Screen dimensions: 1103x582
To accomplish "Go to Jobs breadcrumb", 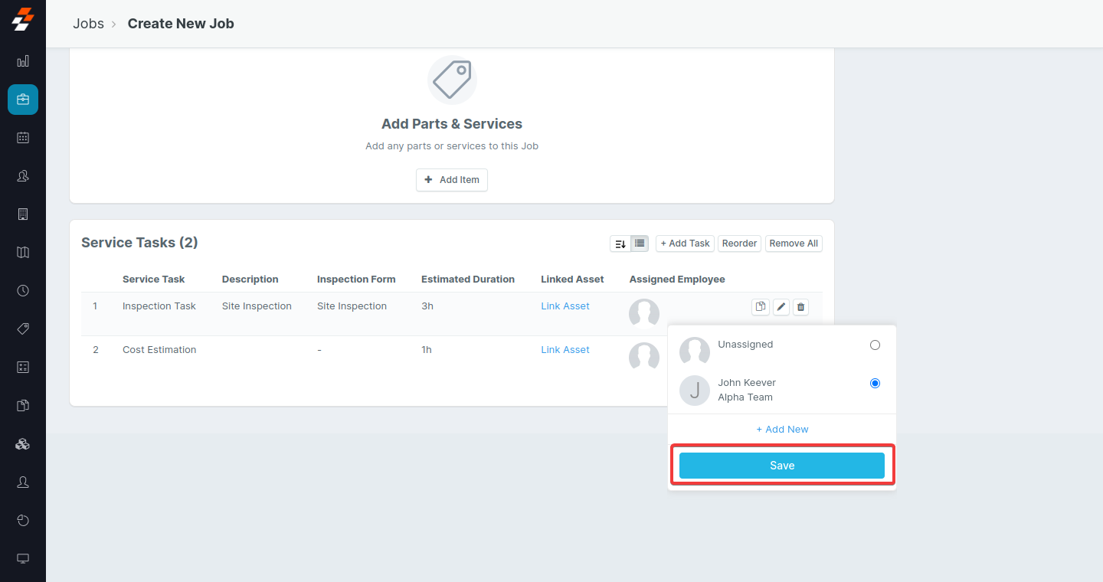I will tap(88, 24).
